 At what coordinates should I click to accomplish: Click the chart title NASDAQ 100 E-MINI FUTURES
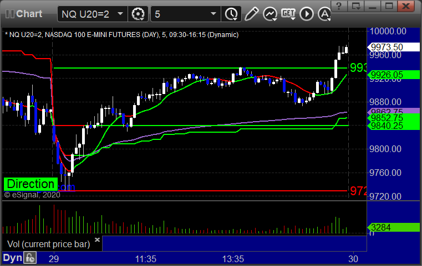tap(101, 35)
